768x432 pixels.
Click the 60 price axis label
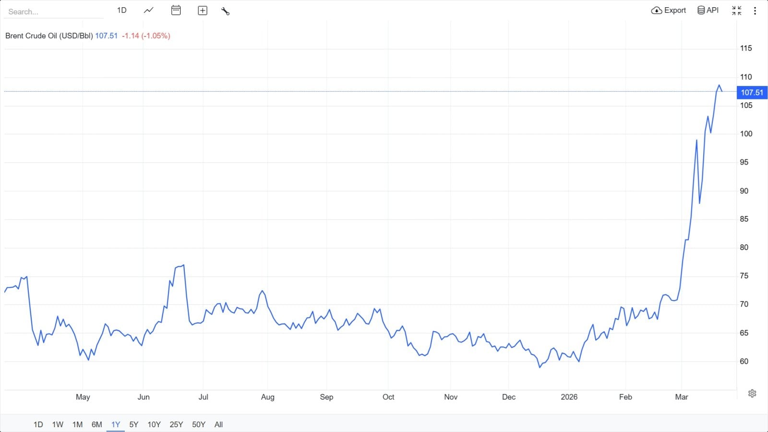click(744, 361)
